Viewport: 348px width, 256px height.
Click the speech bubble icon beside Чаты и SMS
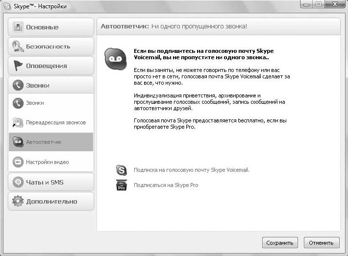pos(18,182)
